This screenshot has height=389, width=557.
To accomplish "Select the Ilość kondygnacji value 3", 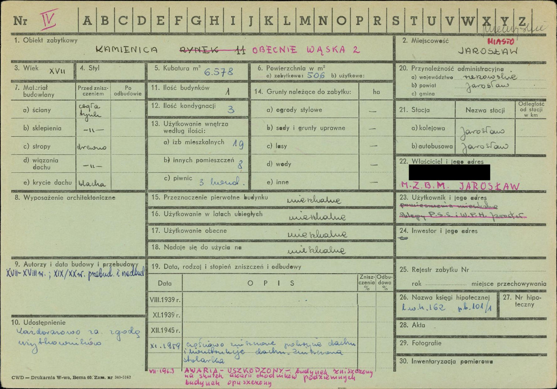I will (231, 109).
